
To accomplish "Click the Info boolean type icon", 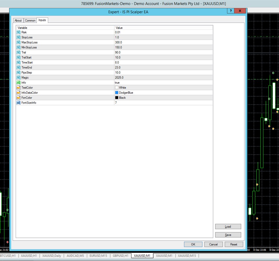I will [19, 83].
